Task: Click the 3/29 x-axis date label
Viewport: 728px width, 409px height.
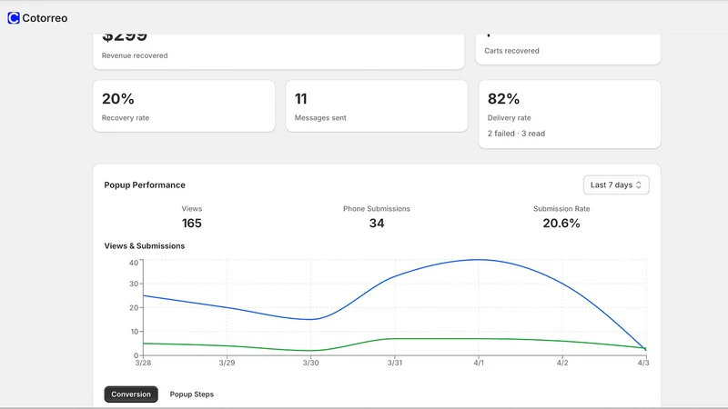Action: pos(227,363)
